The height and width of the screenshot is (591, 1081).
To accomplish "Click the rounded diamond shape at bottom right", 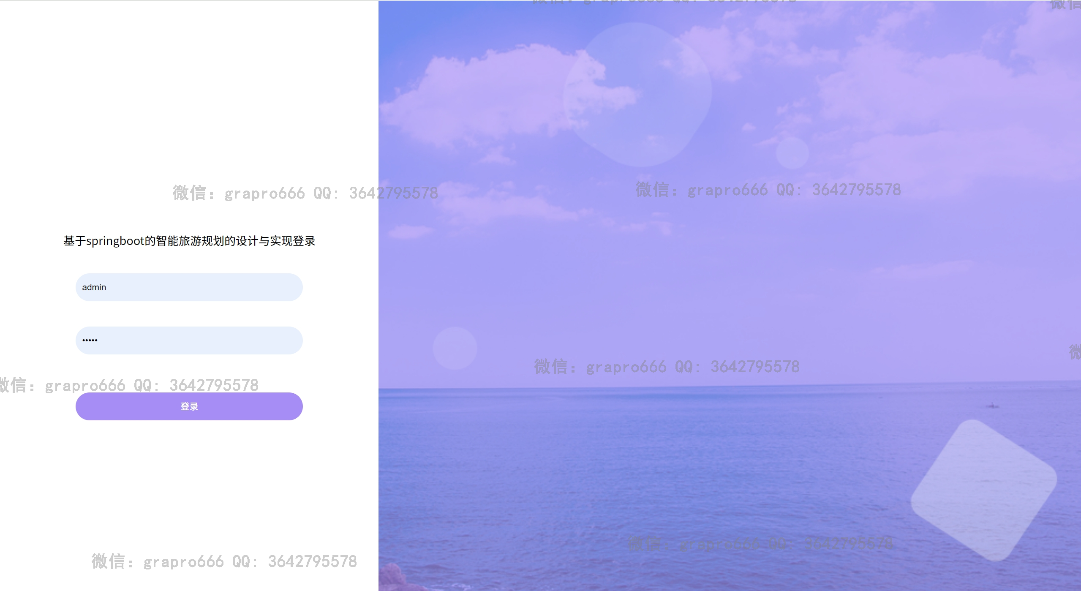I will [x=984, y=490].
